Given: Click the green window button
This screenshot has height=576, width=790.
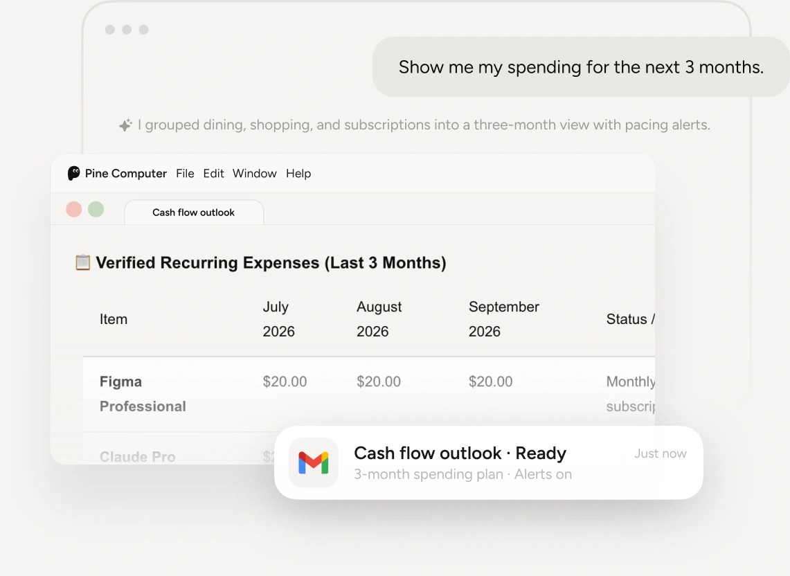Looking at the screenshot, I should click(x=96, y=209).
